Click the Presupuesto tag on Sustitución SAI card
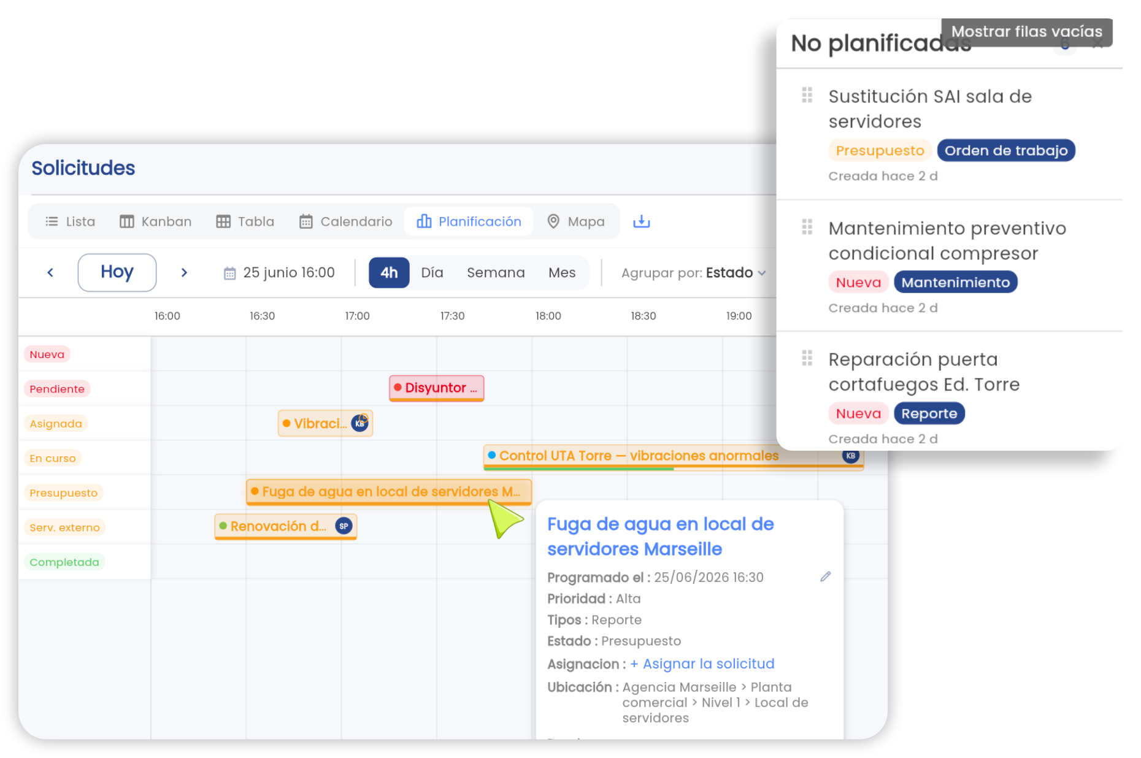The height and width of the screenshot is (758, 1141). (x=880, y=150)
